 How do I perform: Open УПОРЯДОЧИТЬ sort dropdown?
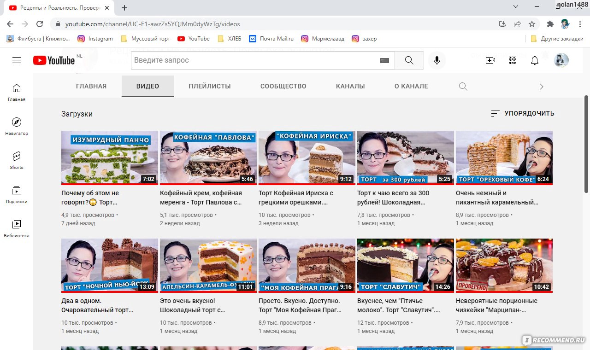point(523,113)
